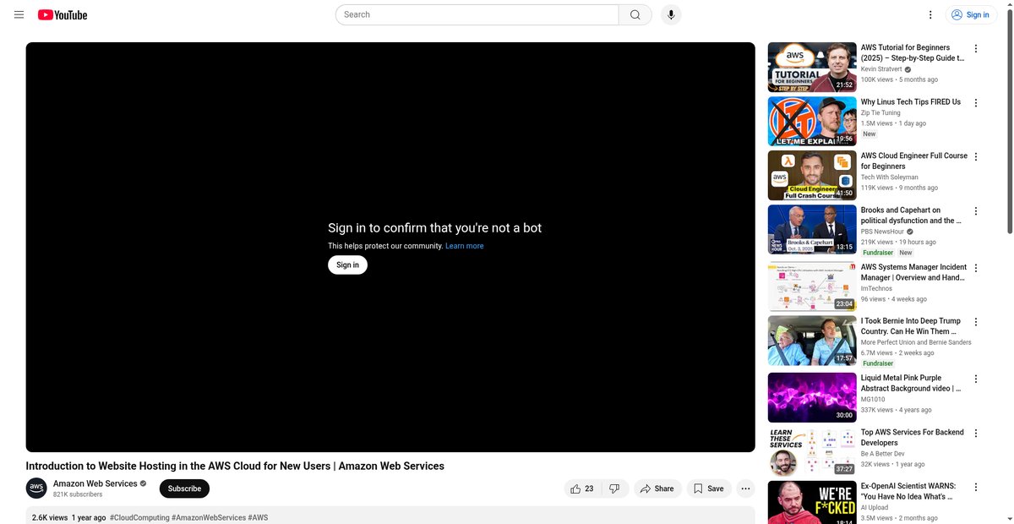Click title AWS Cloud Engineer Full Course
Image resolution: width=1014 pixels, height=524 pixels.
pyautogui.click(x=914, y=161)
